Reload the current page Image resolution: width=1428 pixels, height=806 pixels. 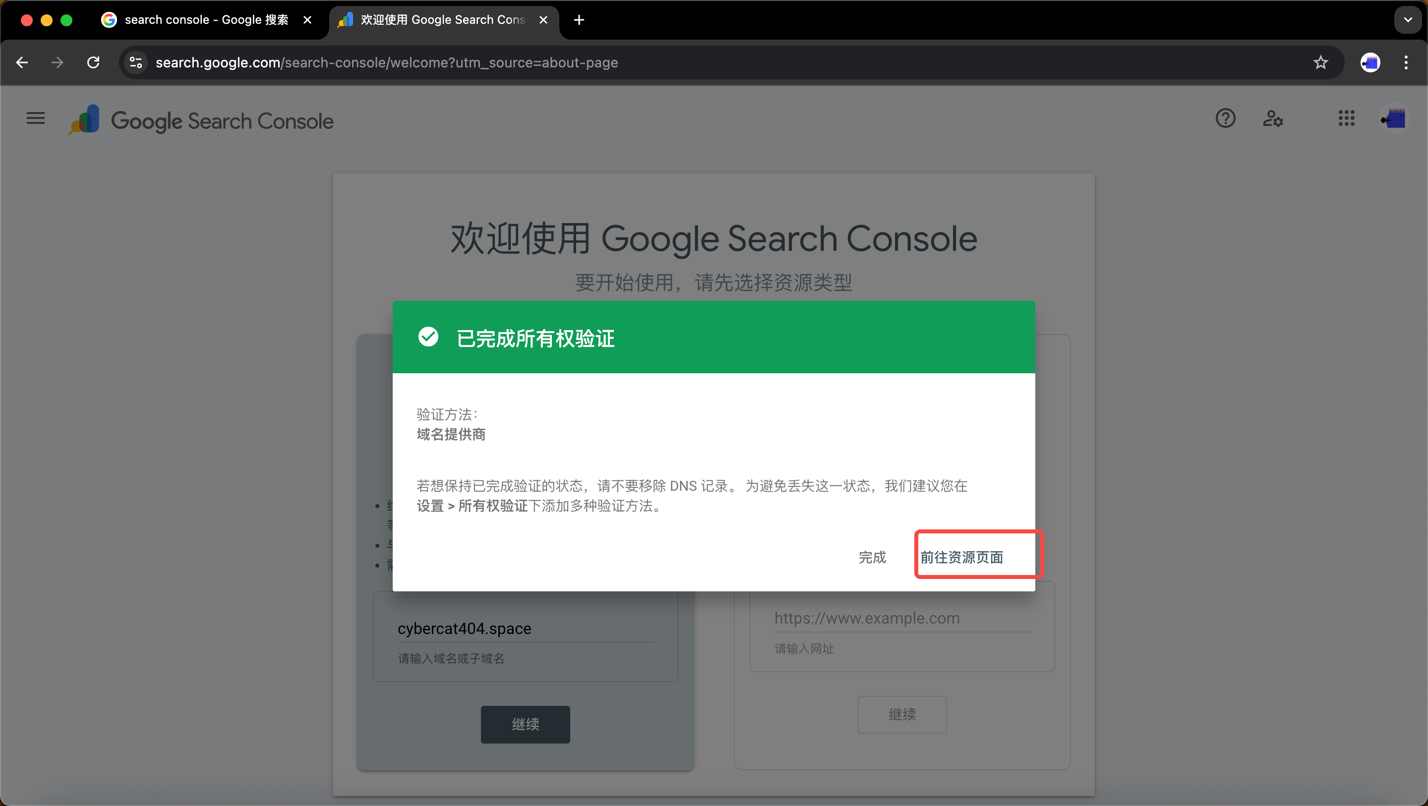pos(93,62)
